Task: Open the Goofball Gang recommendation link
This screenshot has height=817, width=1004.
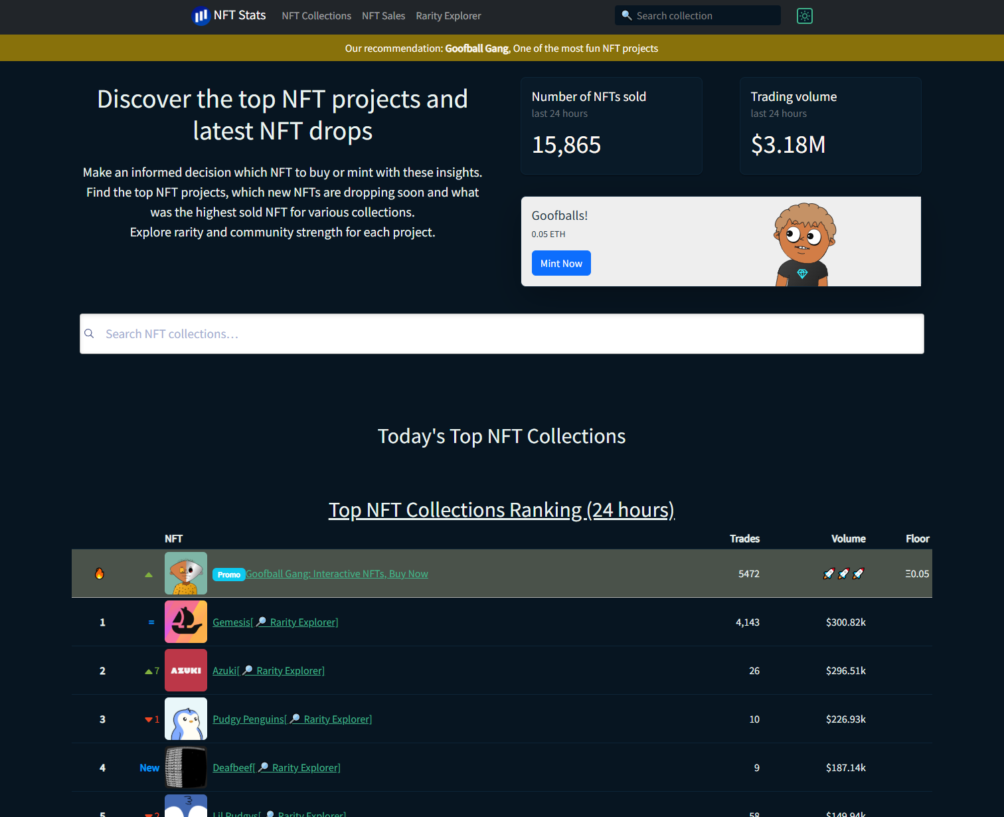Action: [477, 48]
